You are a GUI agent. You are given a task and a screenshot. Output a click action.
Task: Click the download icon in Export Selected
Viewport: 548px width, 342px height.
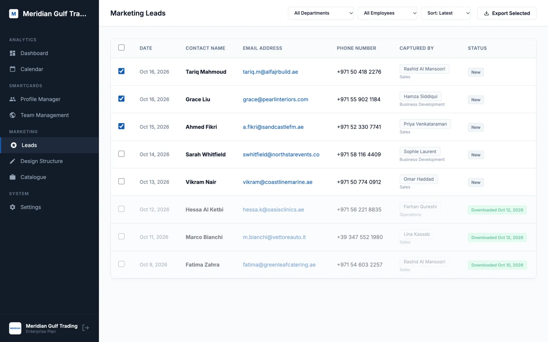point(486,13)
